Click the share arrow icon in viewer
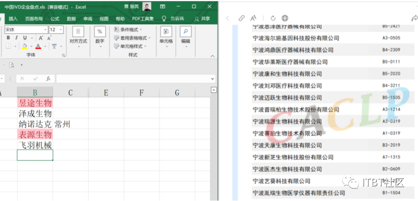 [414, 18]
